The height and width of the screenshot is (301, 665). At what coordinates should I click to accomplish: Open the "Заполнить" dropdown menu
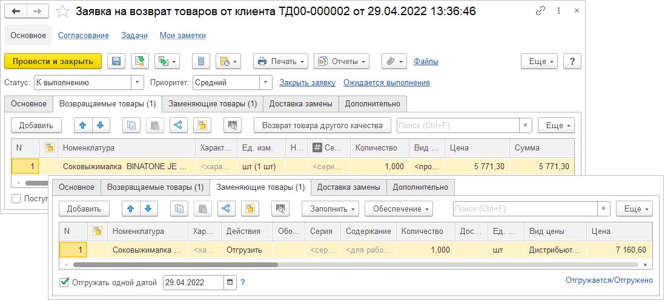coord(330,209)
